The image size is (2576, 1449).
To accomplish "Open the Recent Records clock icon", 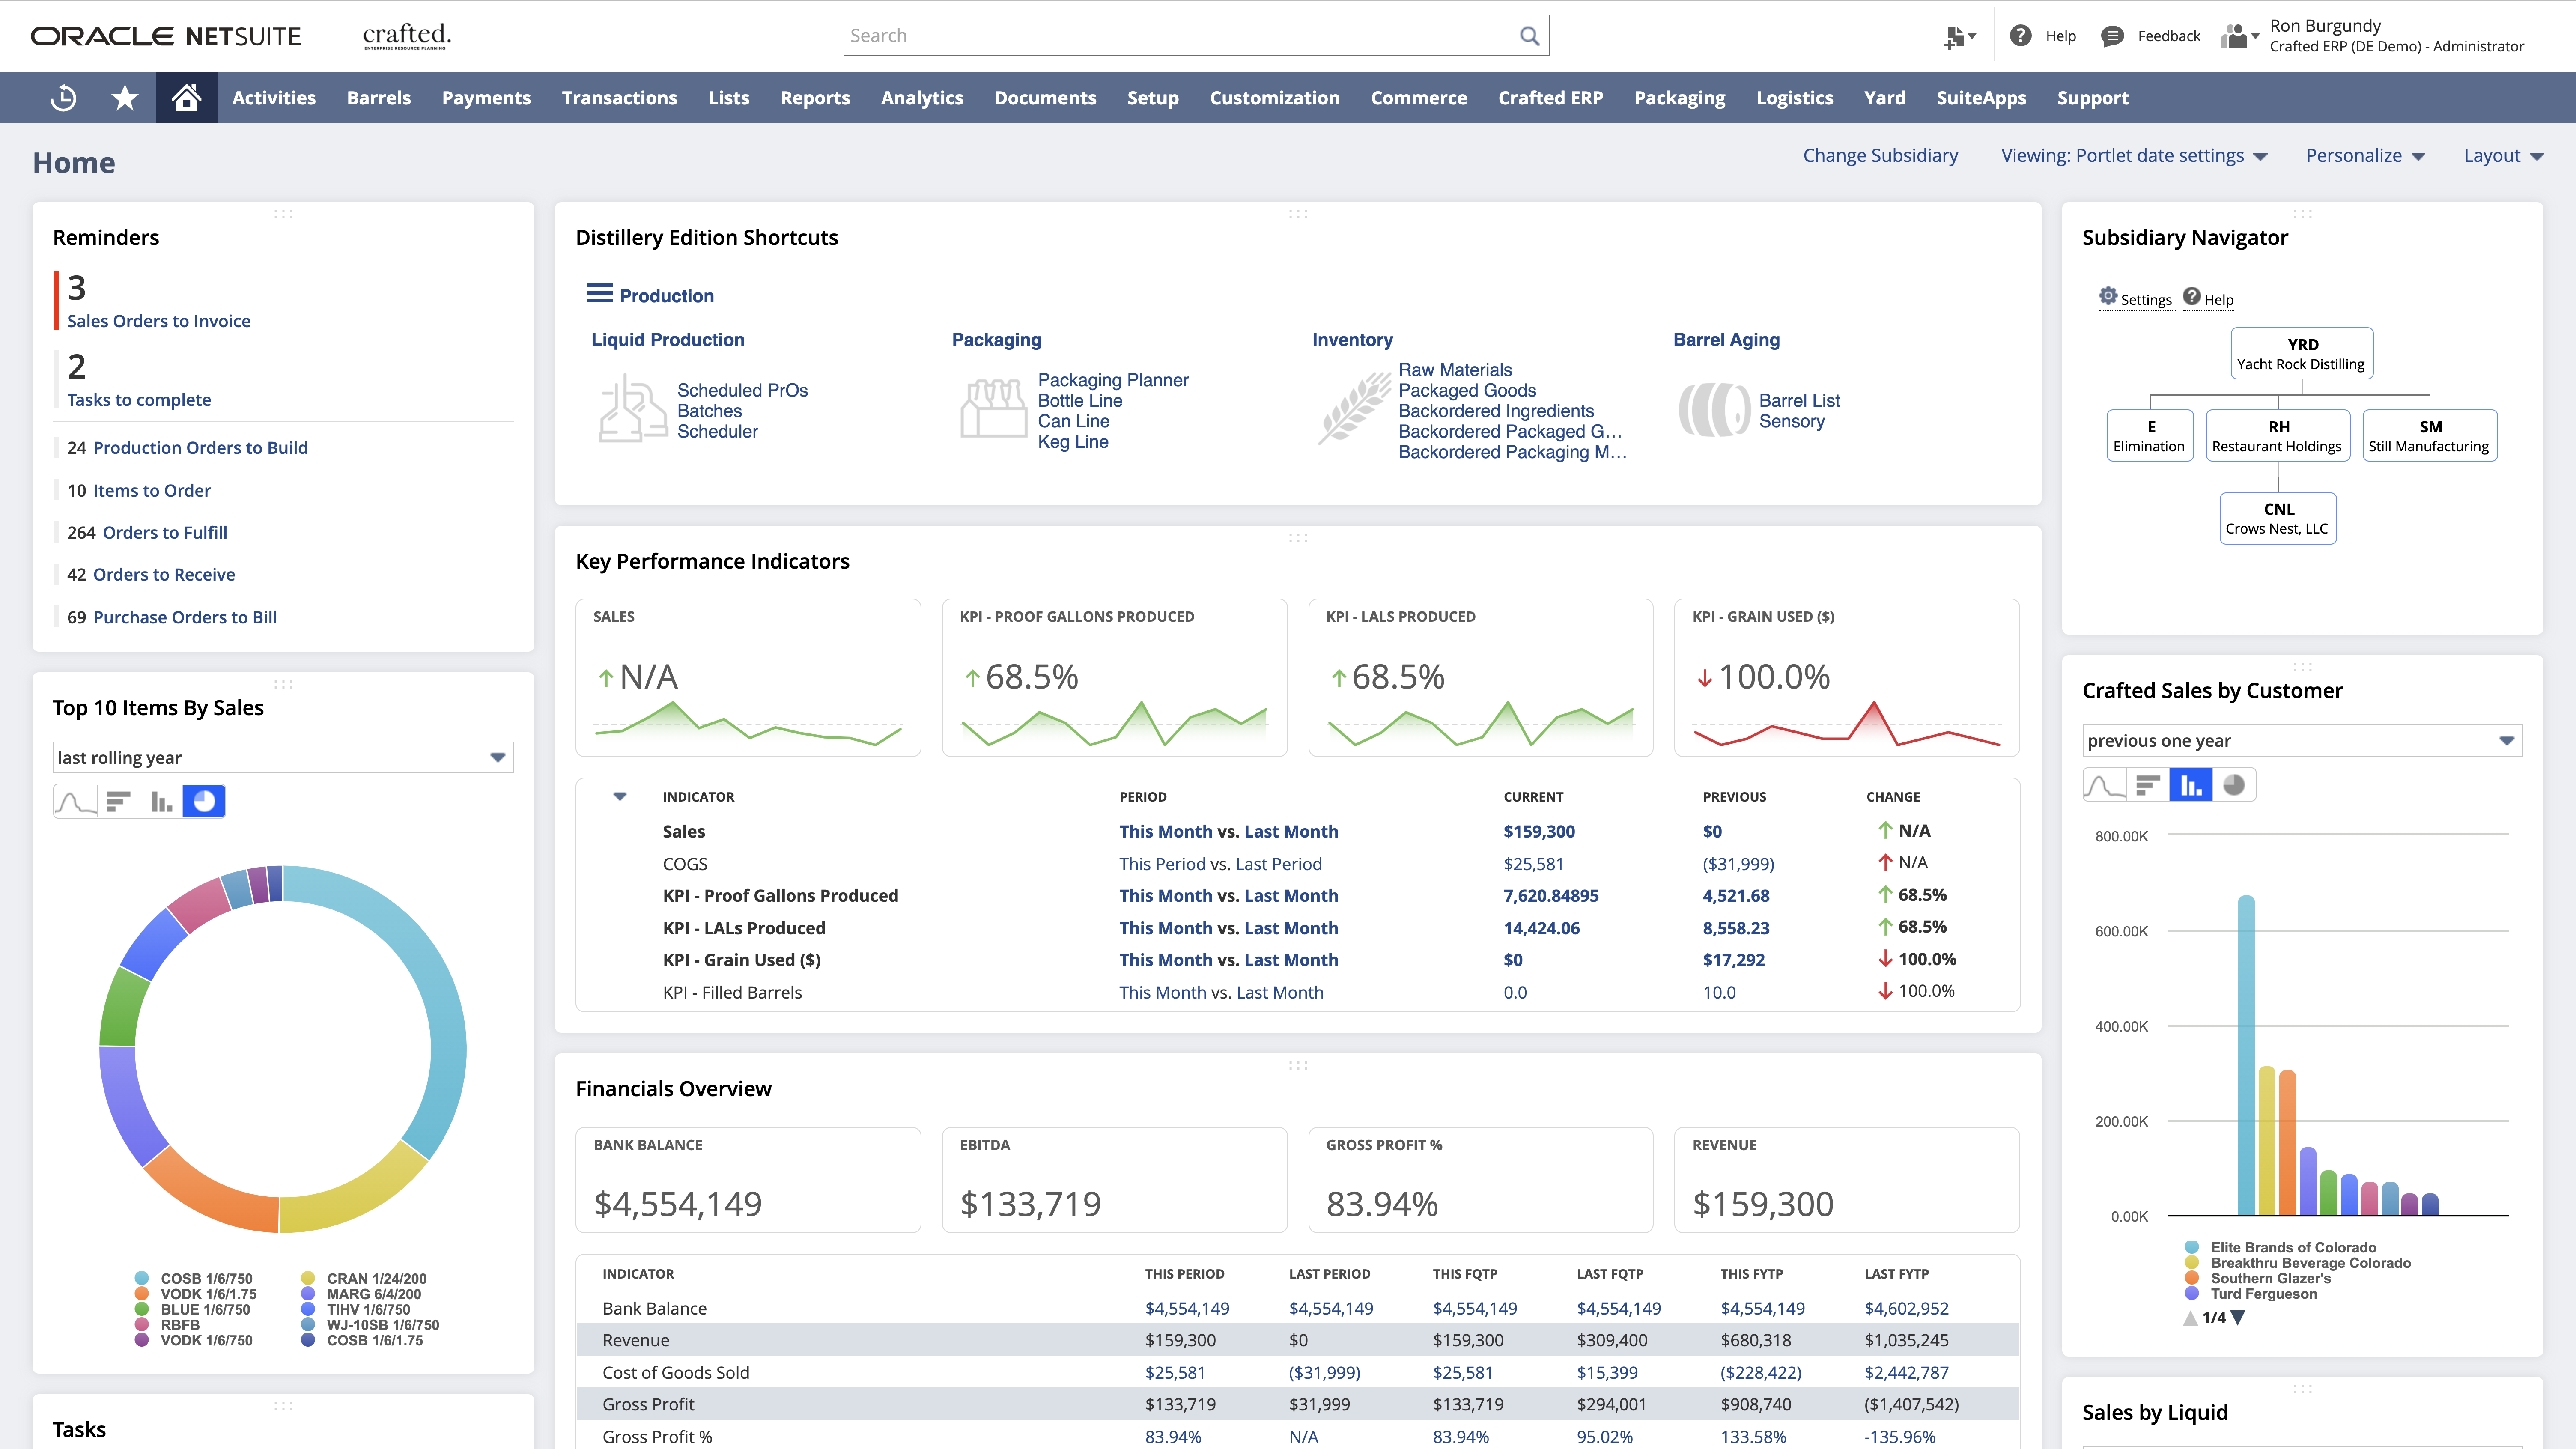I will [x=63, y=98].
